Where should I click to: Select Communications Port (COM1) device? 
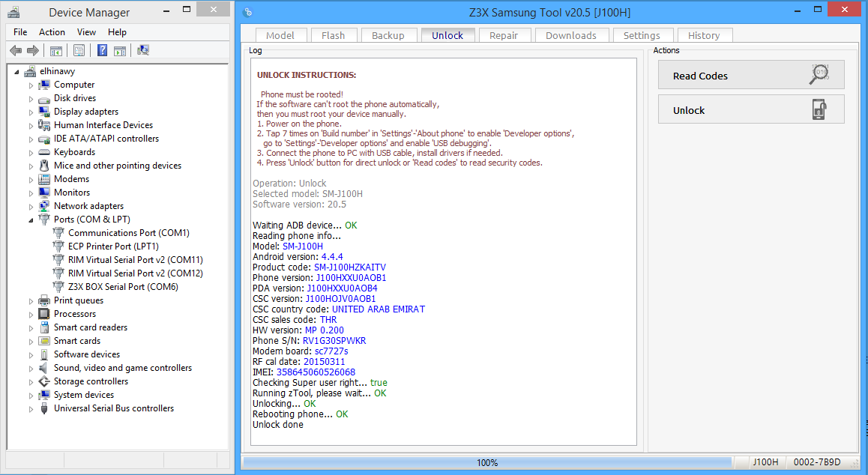(128, 233)
